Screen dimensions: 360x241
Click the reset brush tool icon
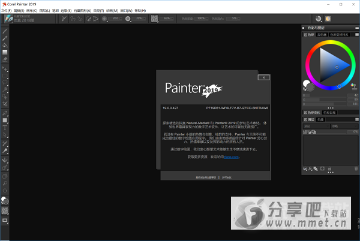click(x=64, y=19)
